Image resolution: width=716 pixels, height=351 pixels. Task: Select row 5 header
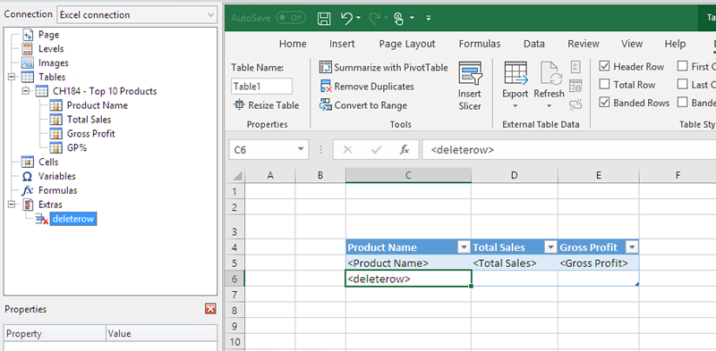point(235,263)
